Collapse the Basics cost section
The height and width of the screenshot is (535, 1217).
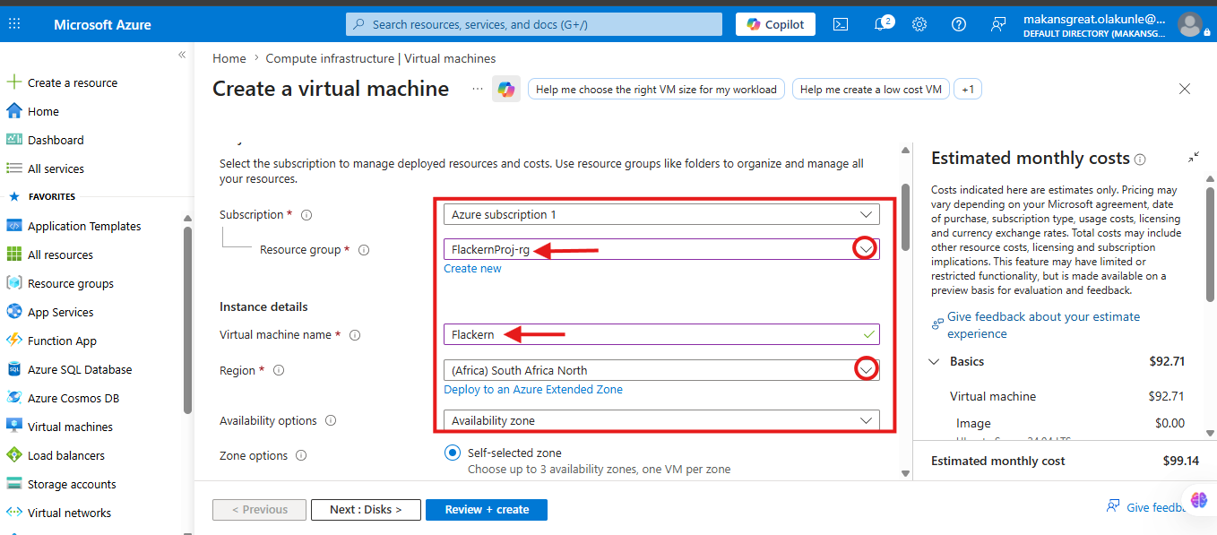coord(934,362)
